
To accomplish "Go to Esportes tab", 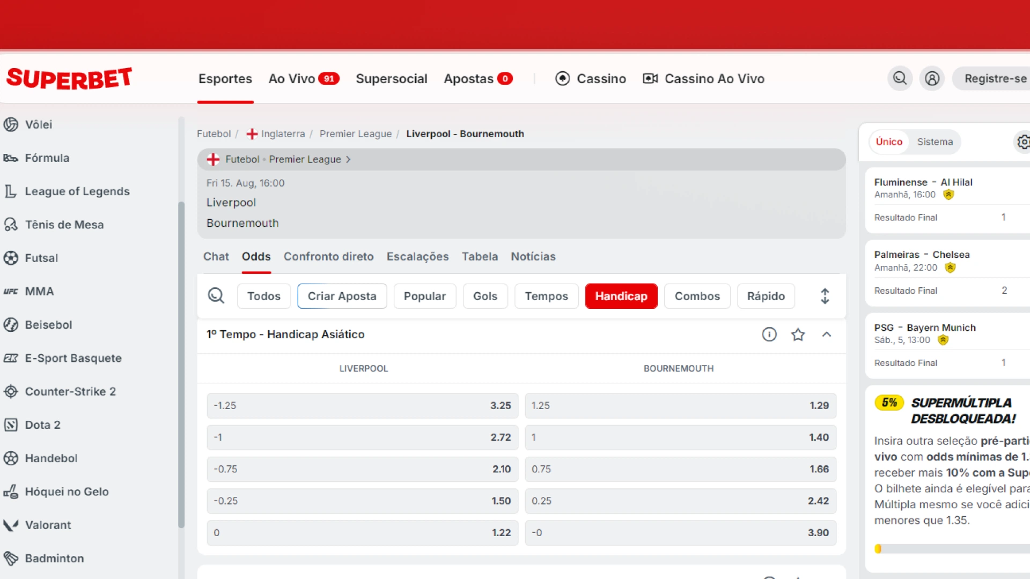I will [225, 79].
